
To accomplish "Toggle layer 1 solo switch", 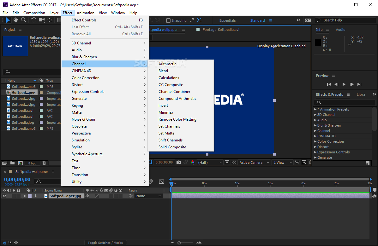I will click(x=14, y=196).
